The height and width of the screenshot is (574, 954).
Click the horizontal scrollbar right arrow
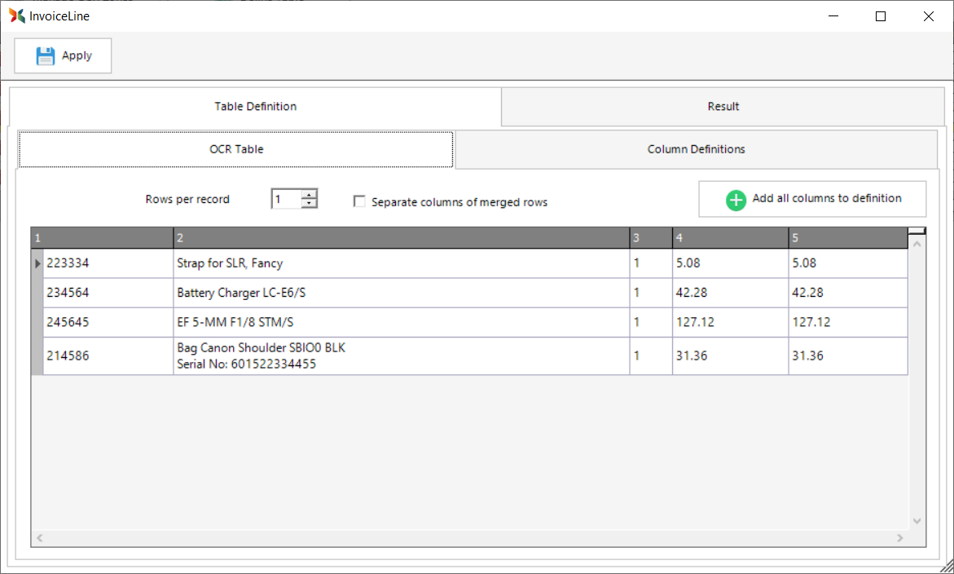900,538
